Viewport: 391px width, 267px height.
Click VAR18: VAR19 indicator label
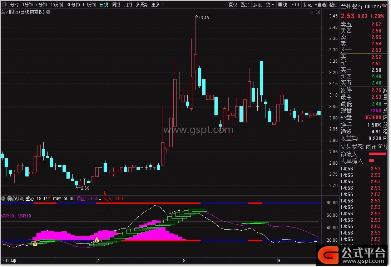pos(16,216)
